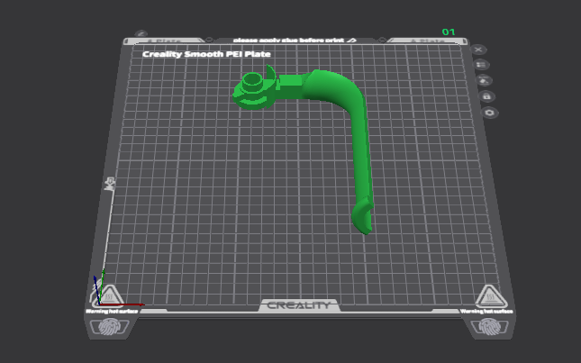This screenshot has height=363, width=581.
Task: Click the left fingerprint grip marker
Action: coord(109,327)
